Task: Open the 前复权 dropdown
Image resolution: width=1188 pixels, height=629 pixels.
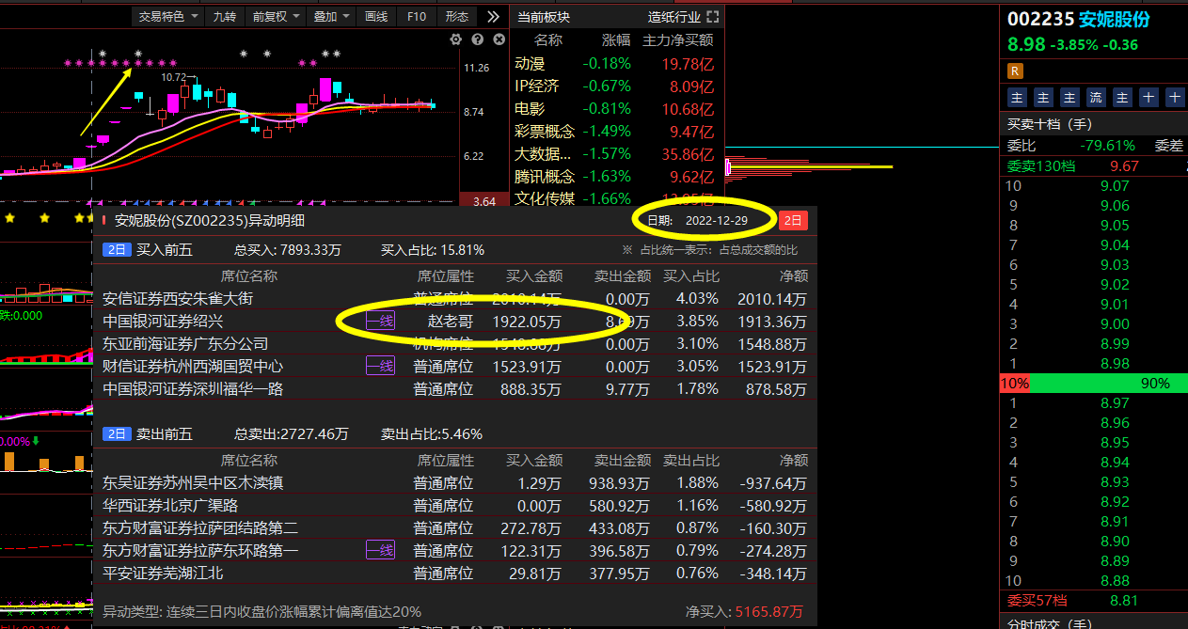Action: coord(276,16)
